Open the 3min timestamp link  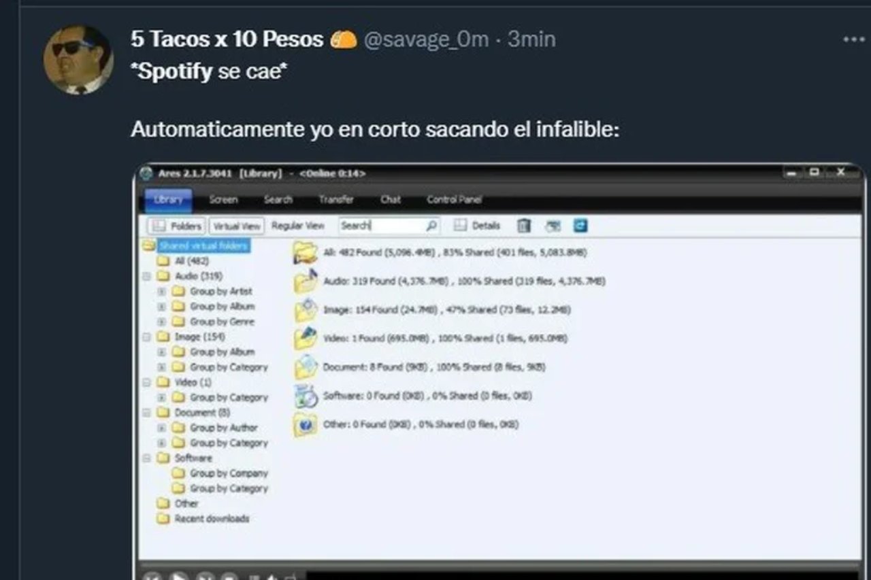(531, 39)
